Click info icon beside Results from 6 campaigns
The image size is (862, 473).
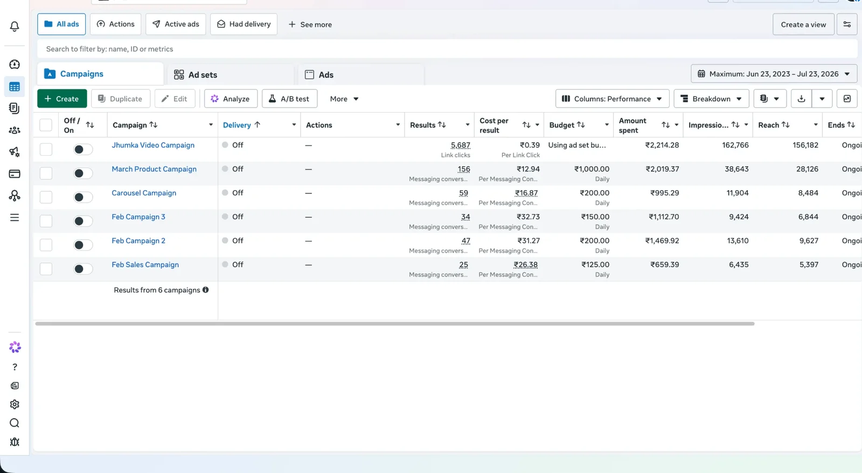205,290
